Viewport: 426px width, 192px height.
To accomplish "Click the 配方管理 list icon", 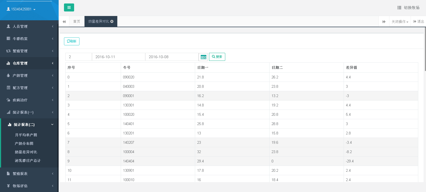I will click(8, 88).
